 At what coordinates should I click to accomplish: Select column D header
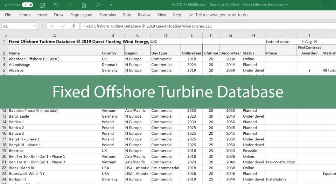[166, 36]
